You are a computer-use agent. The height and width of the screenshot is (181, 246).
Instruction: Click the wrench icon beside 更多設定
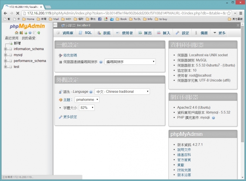(x=60, y=117)
